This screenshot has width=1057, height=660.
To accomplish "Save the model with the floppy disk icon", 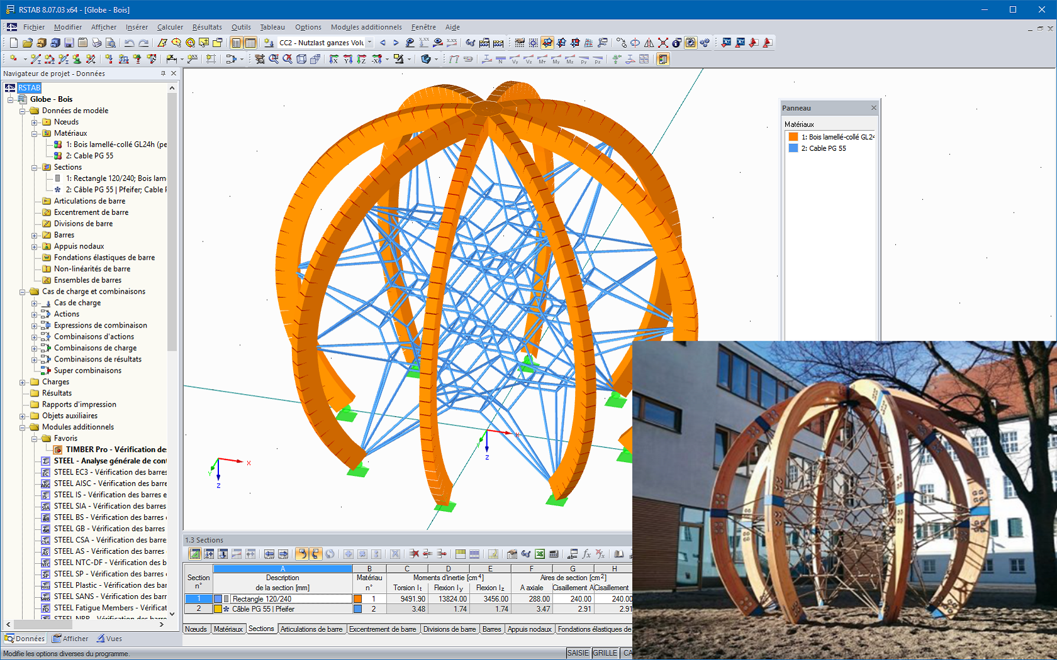I will [x=69, y=43].
